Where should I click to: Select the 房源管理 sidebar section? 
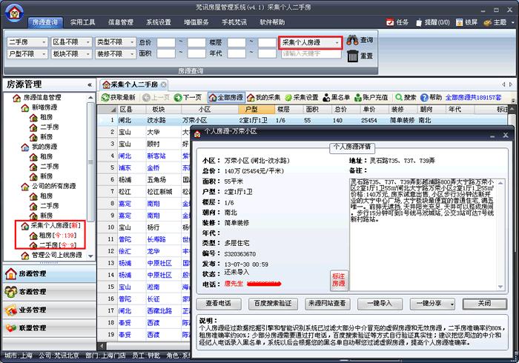coord(50,273)
